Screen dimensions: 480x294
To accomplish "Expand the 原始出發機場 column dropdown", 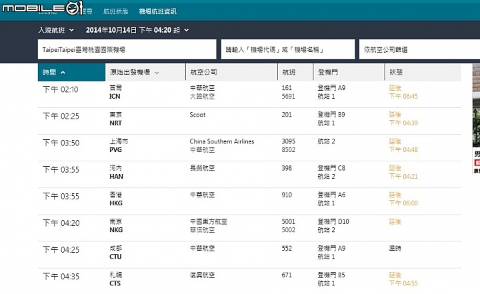I will 157,73.
